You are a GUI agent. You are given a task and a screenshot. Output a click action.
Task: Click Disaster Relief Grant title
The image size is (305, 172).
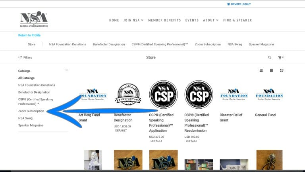[x=231, y=117]
